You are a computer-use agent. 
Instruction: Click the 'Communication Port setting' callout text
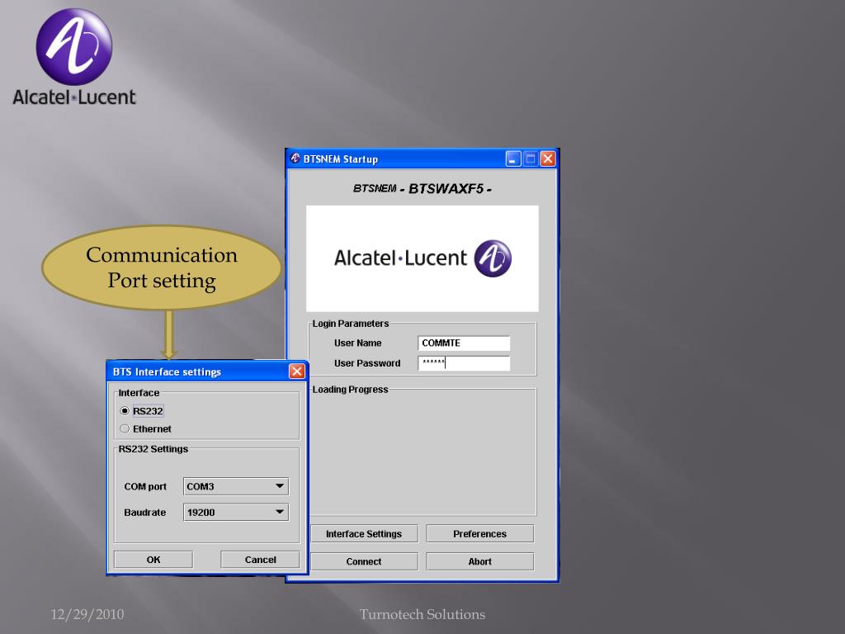point(162,267)
